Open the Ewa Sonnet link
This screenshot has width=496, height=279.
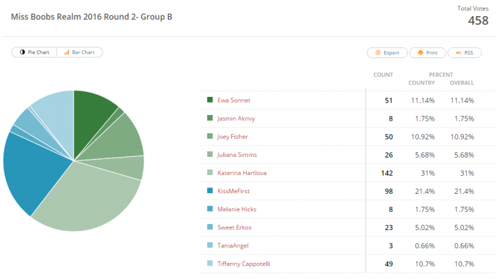pyautogui.click(x=234, y=100)
